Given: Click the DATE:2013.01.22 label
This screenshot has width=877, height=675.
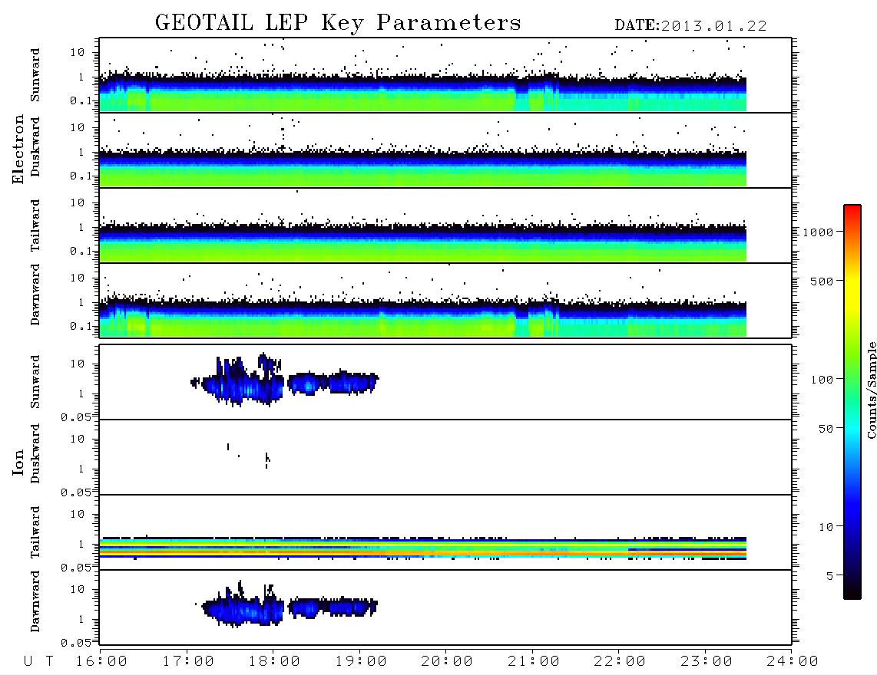Looking at the screenshot, I should pos(690,26).
